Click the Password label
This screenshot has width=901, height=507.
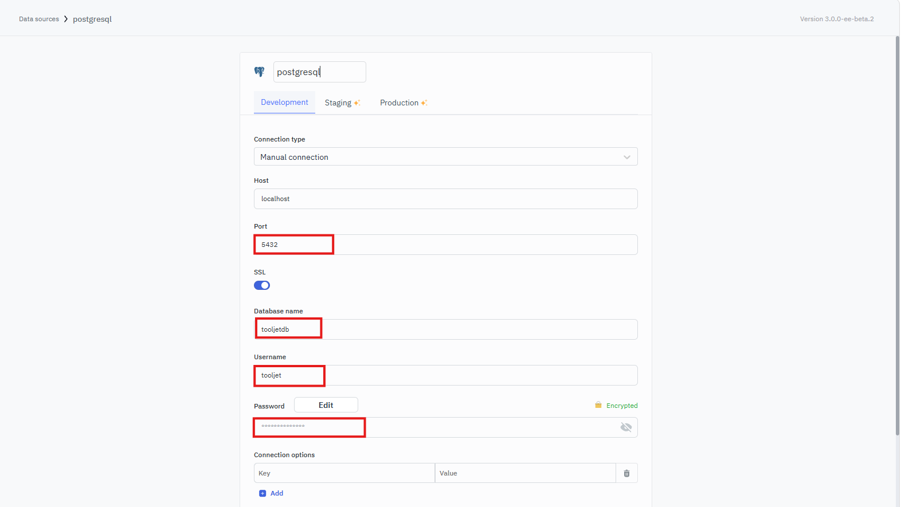pos(269,406)
